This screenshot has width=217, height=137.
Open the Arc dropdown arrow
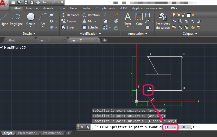(43, 27)
